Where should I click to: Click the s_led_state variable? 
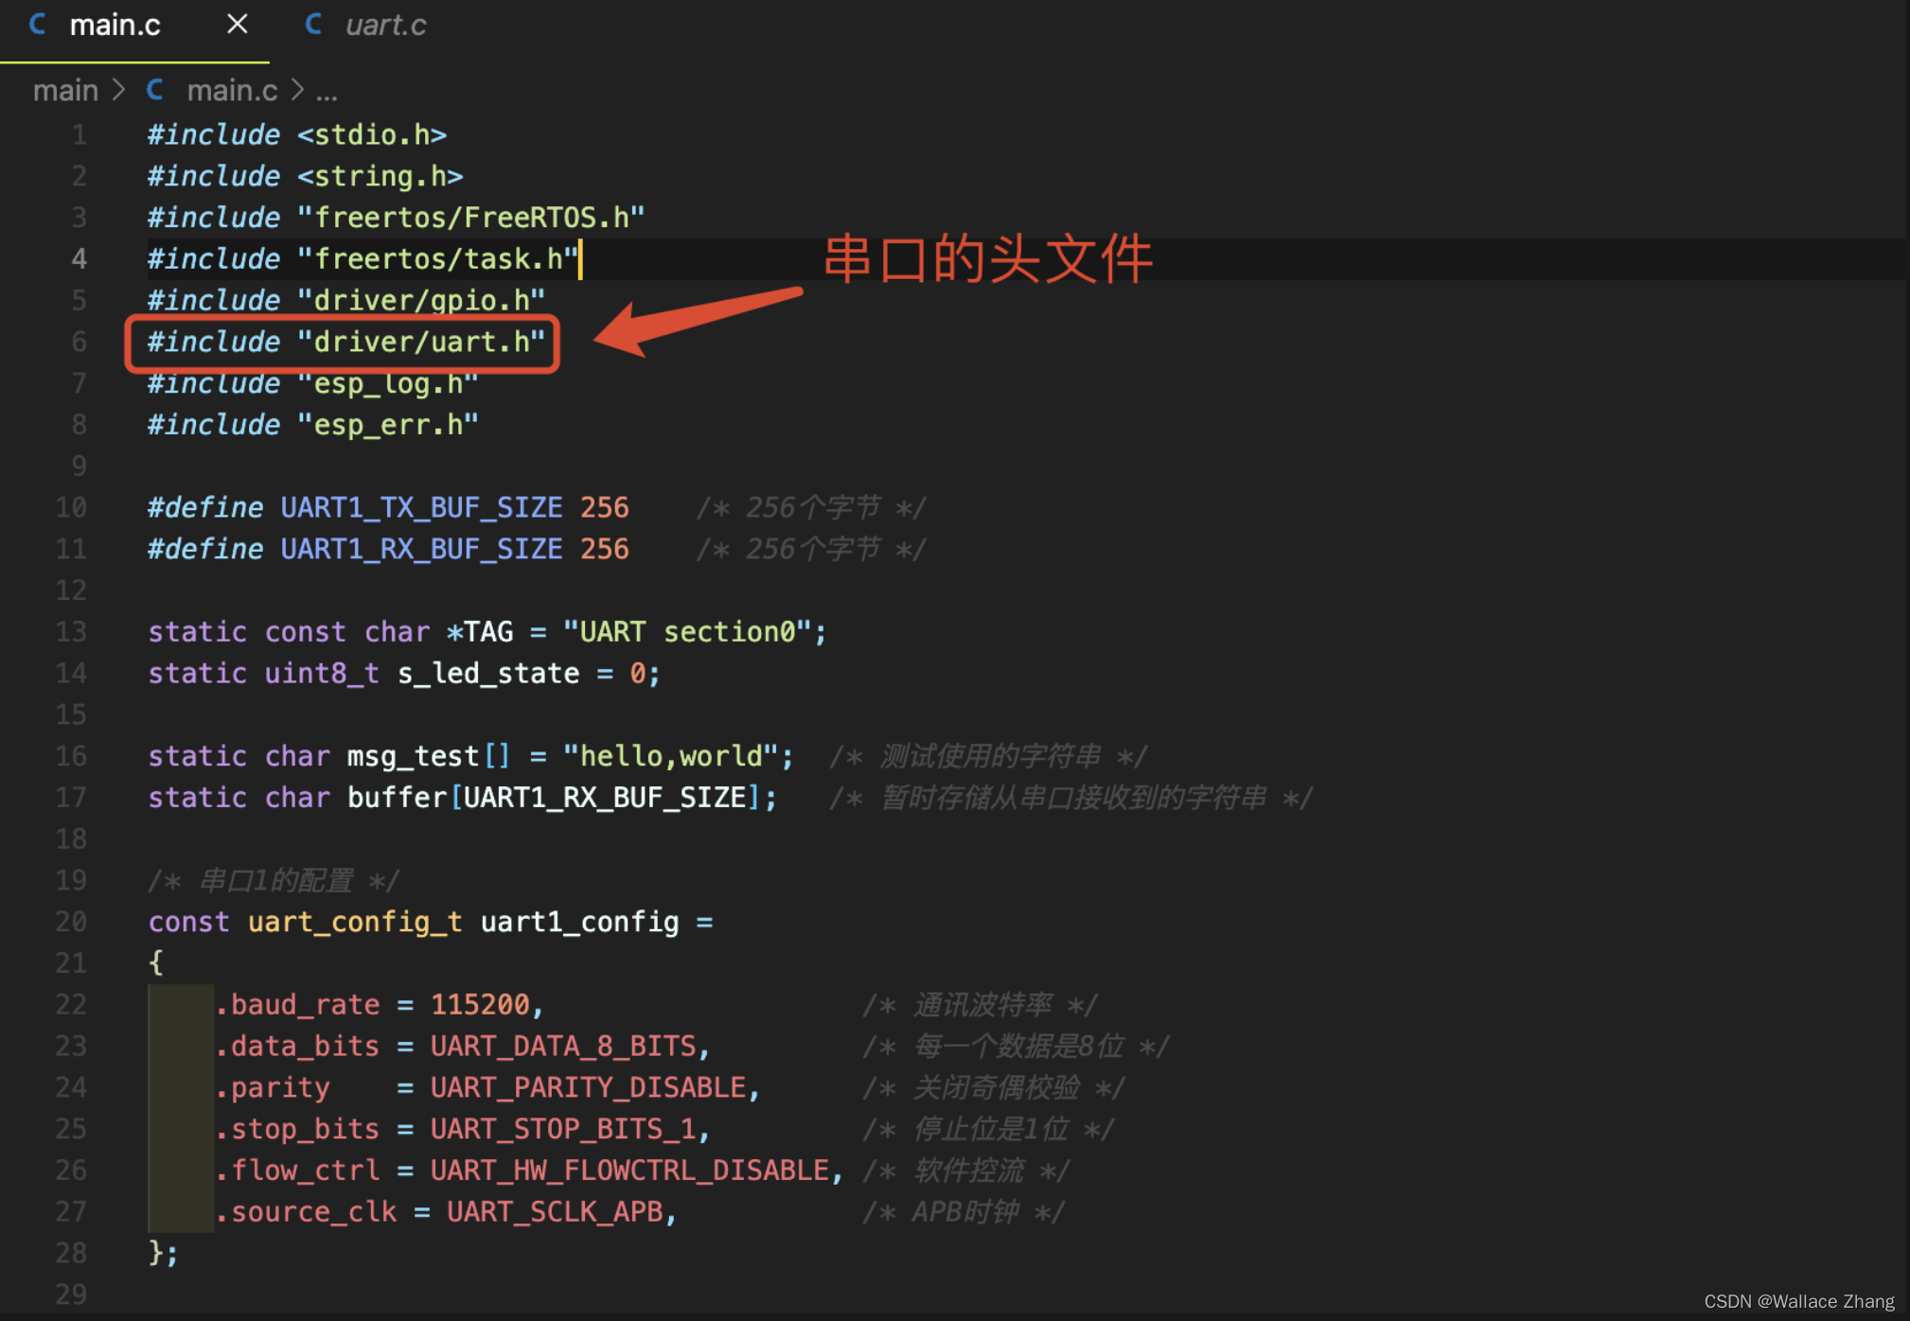pos(487,674)
